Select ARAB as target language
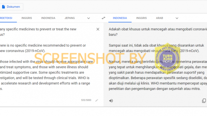This screenshot has height=116, width=207. tap(159, 18)
